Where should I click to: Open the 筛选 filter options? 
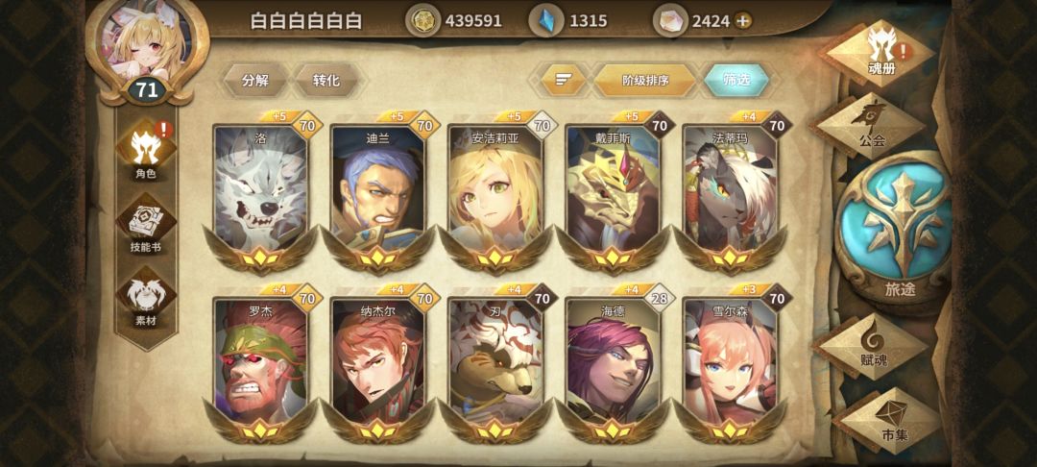tap(736, 81)
